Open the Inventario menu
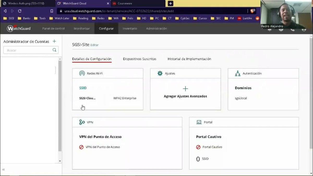The image size is (313, 176). tap(130, 28)
